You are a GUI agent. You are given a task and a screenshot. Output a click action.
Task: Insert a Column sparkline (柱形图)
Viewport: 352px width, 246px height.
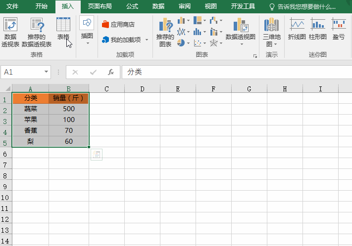tap(318, 29)
